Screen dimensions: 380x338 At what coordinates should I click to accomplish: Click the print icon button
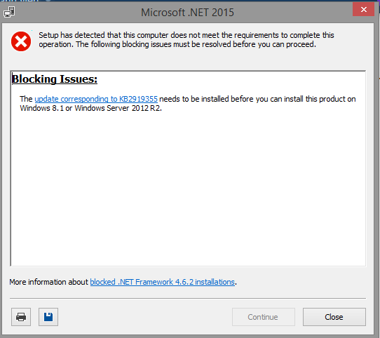pos(21,317)
